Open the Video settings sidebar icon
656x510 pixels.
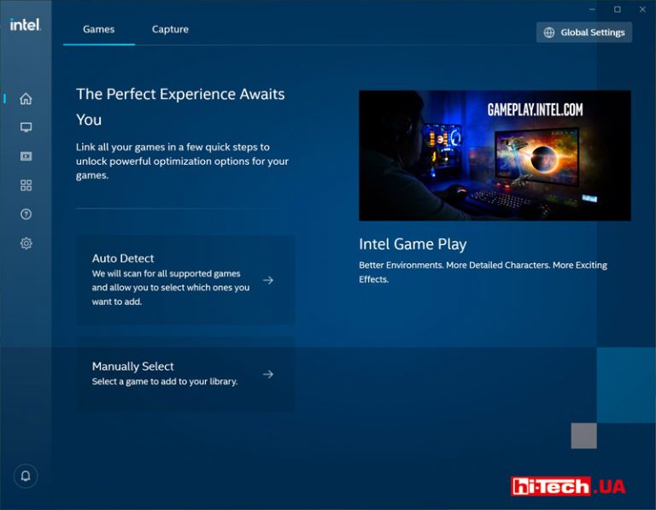26,156
